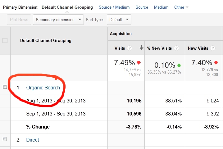Expand the Other primary dimension menu

181,7
